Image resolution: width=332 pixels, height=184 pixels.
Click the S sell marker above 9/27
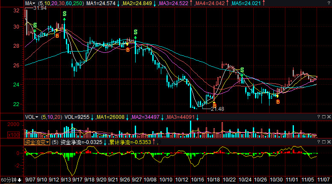pyautogui.click(x=135, y=32)
